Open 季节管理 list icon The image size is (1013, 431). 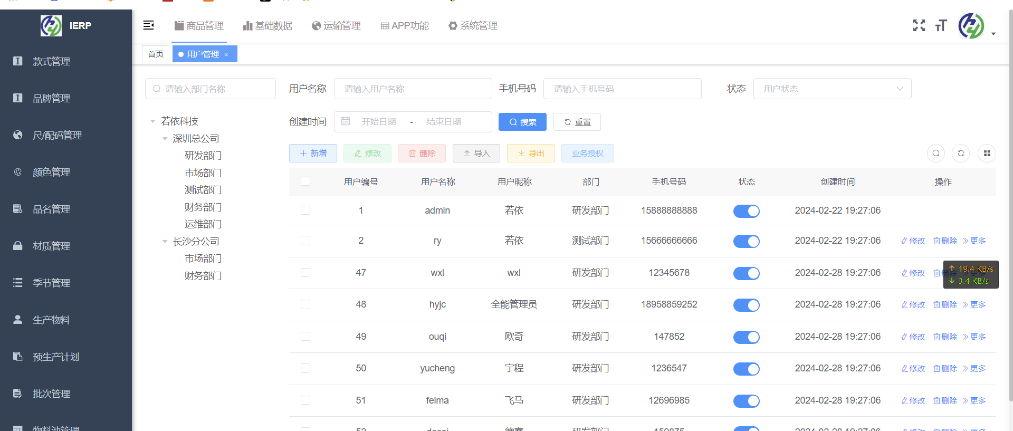pos(17,283)
